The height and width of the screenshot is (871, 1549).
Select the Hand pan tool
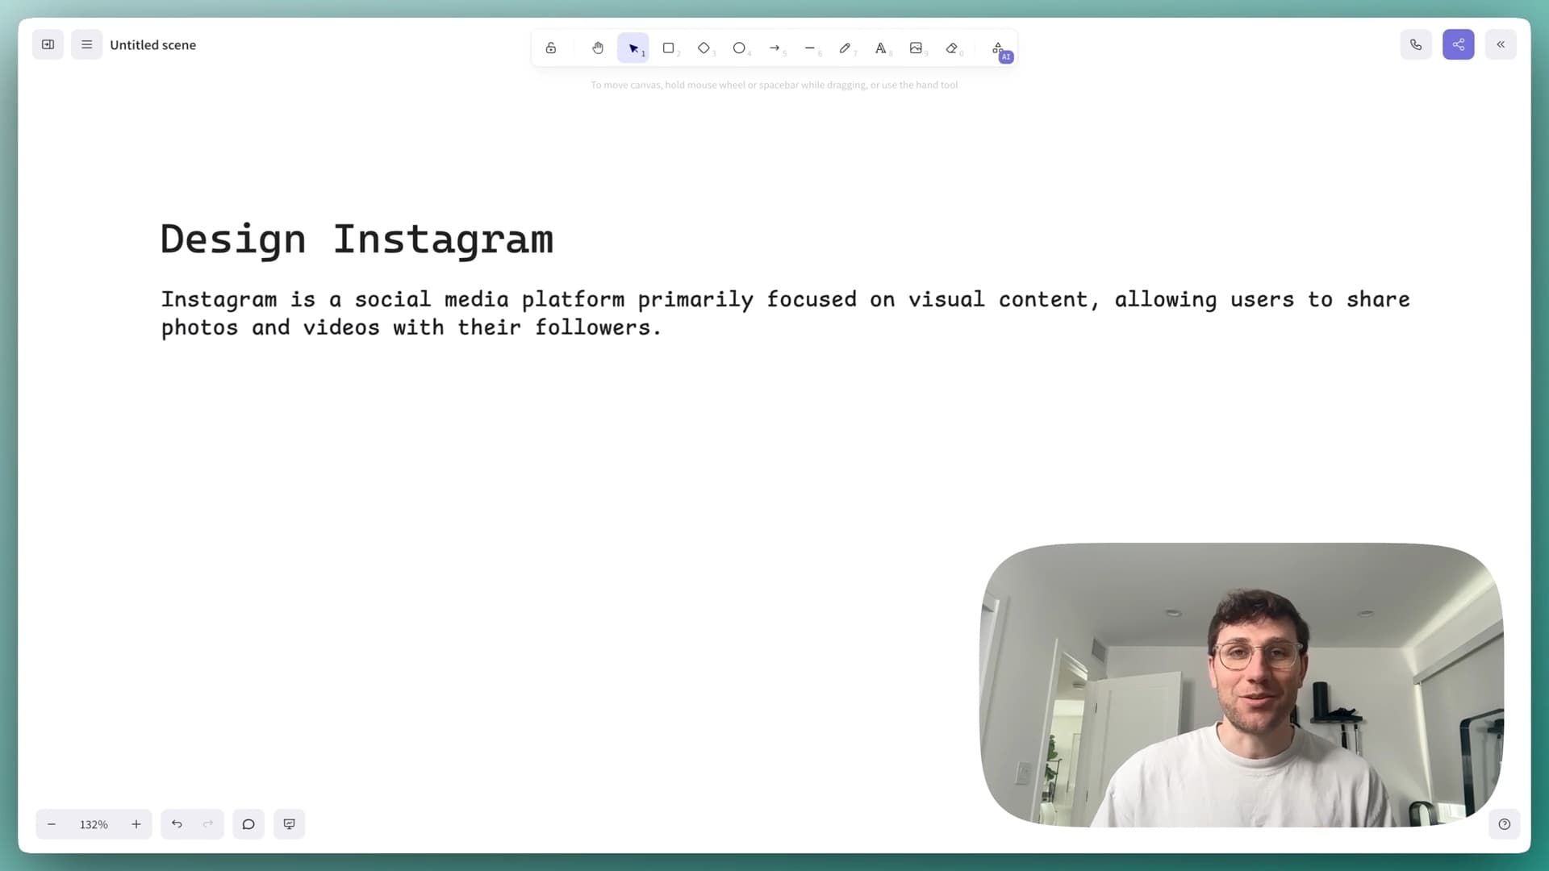(598, 48)
